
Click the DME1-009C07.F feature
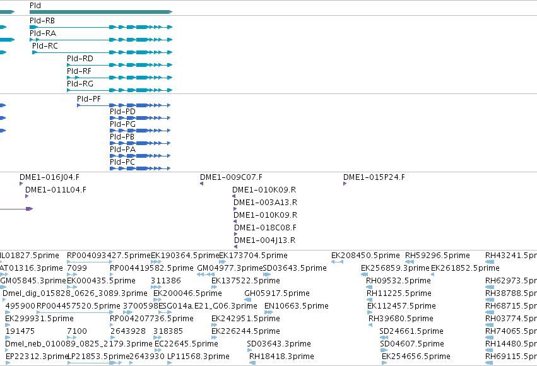[202, 184]
